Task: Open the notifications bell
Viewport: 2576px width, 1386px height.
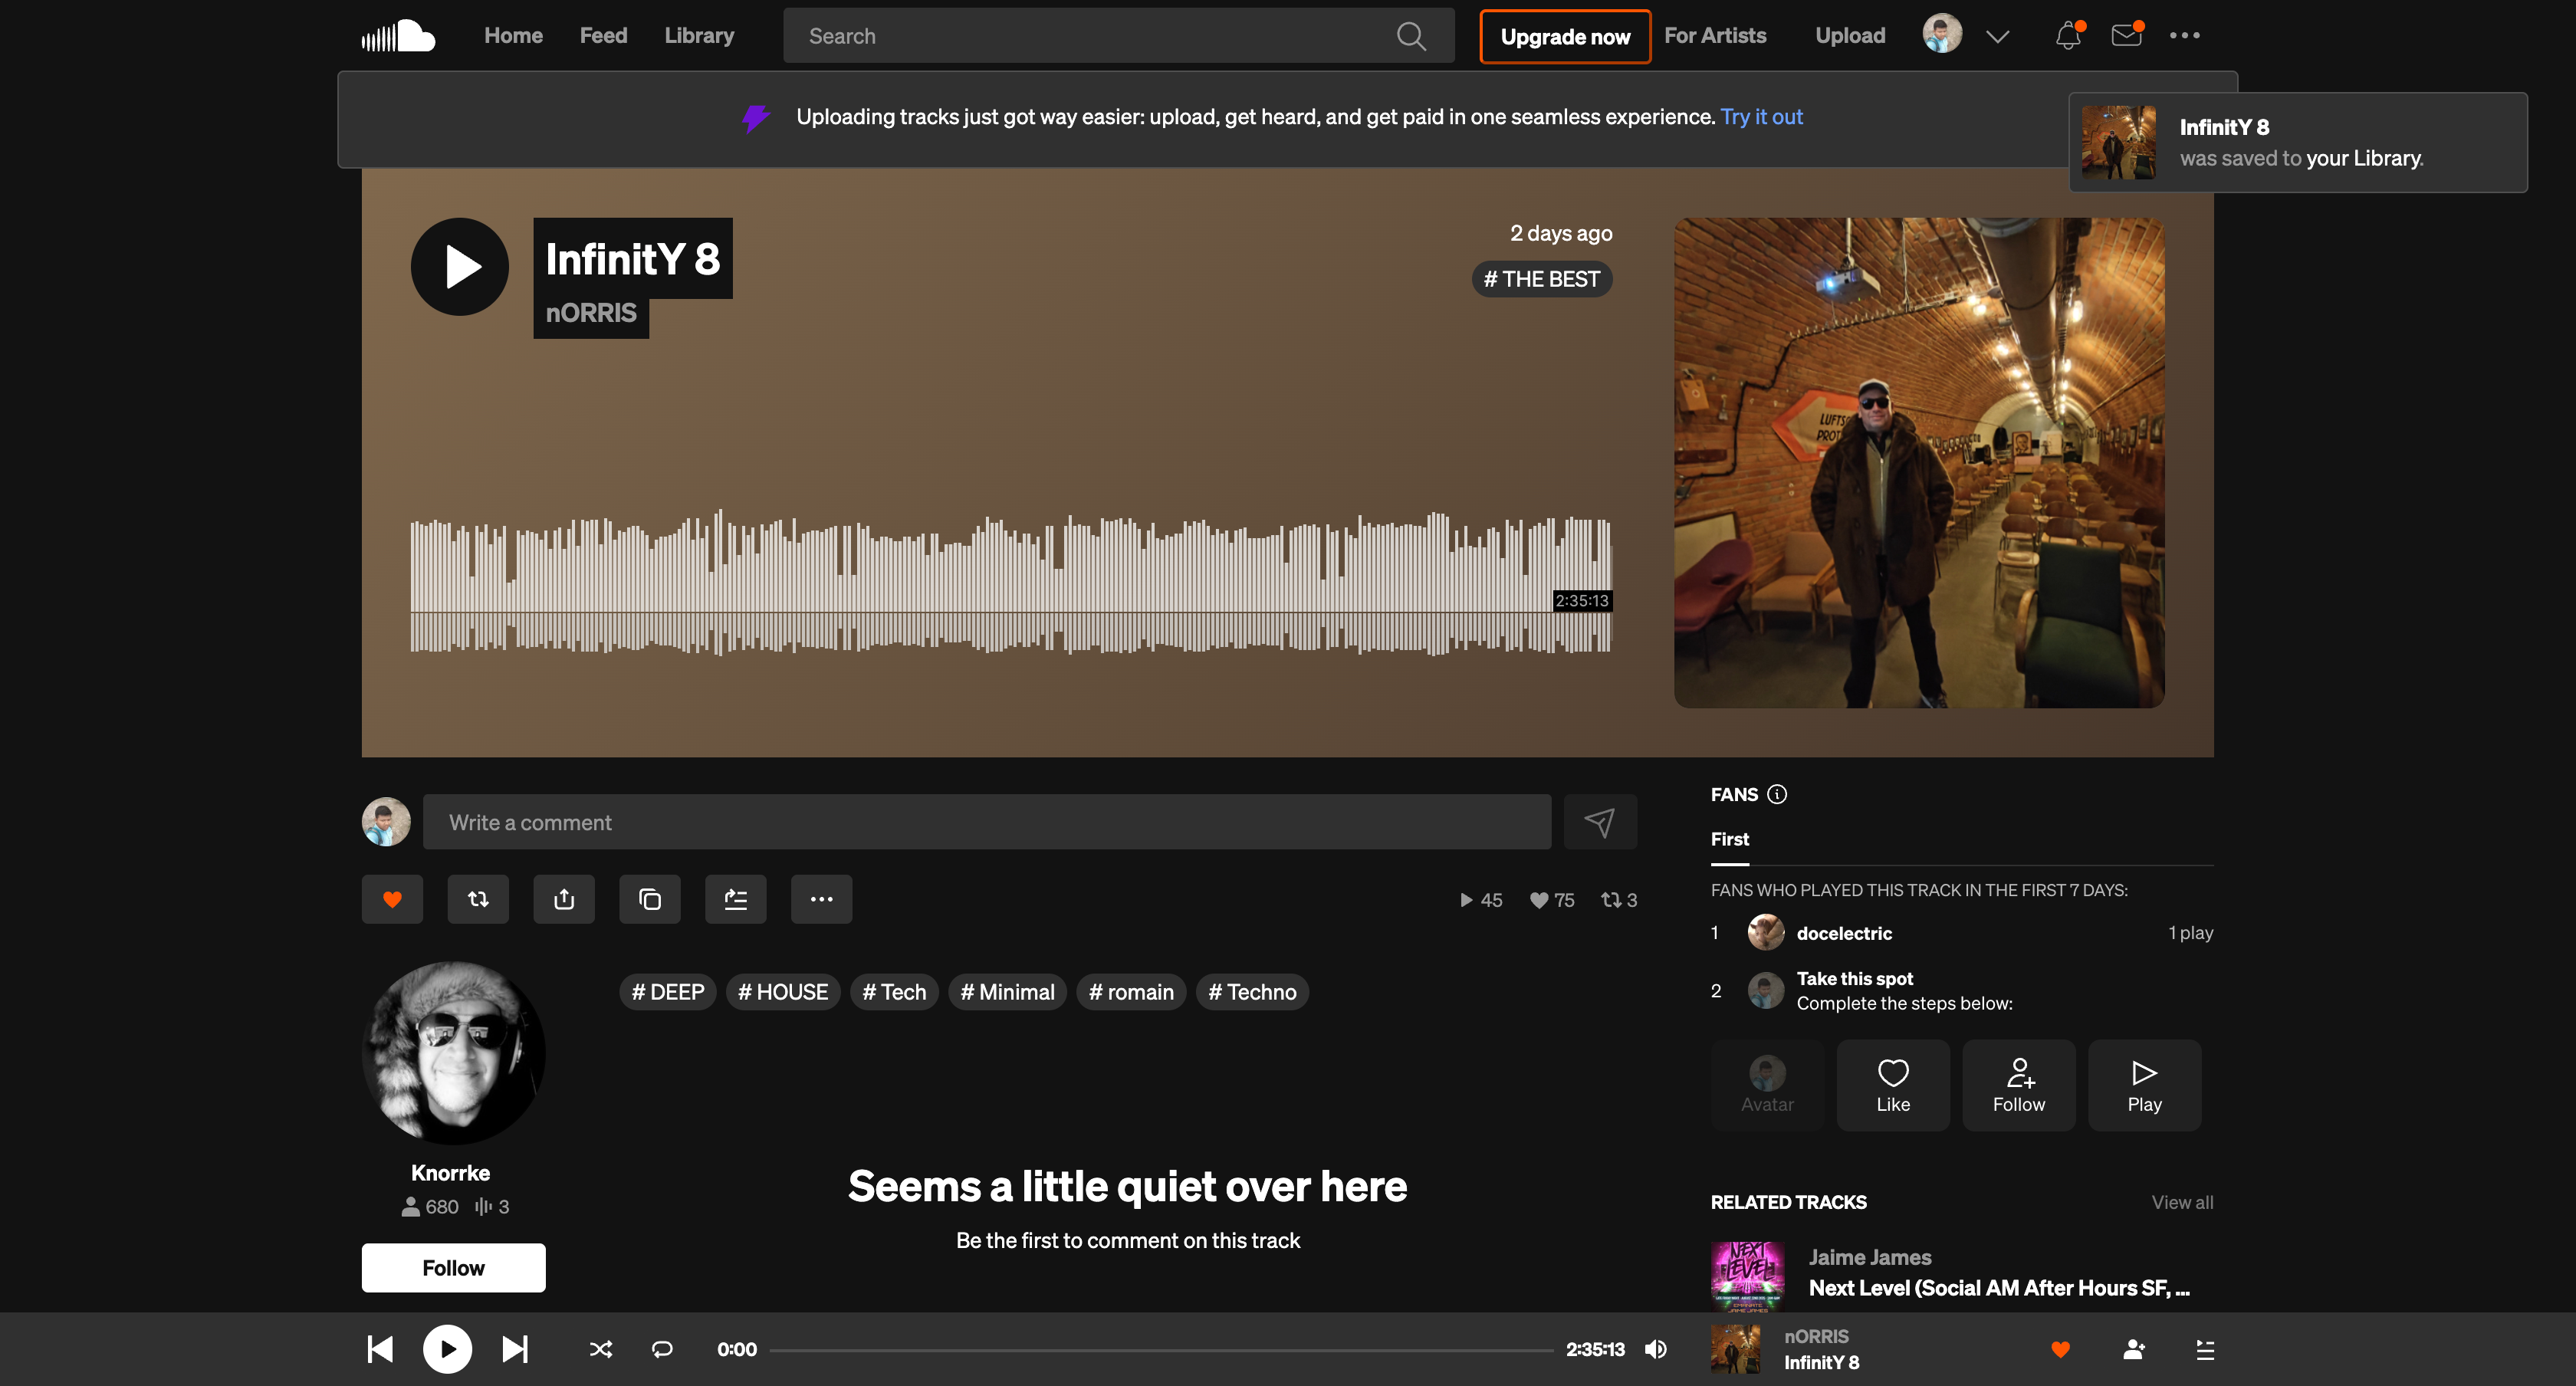Action: 2067,36
